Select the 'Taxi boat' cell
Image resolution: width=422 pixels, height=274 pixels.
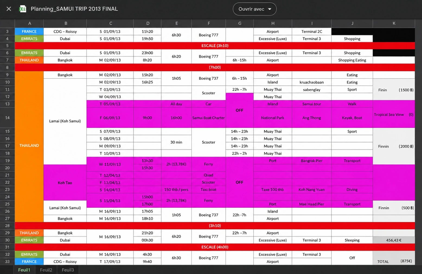pyautogui.click(x=209, y=189)
